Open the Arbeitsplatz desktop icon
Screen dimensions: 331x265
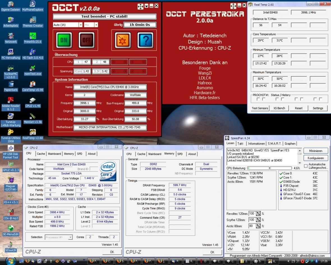[11, 22]
